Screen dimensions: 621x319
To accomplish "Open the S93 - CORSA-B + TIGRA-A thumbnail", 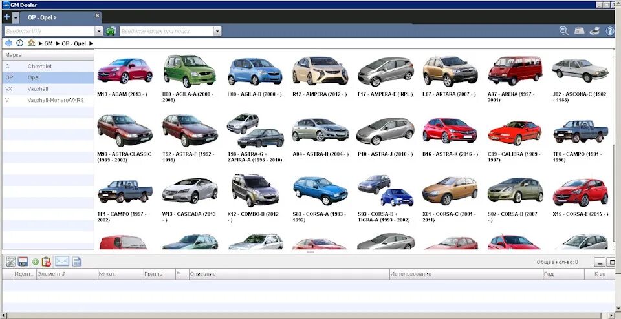I will click(386, 190).
